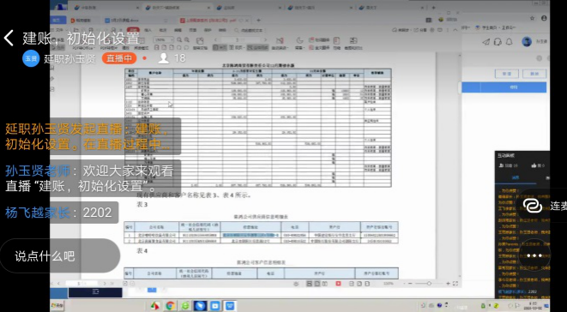
Task: Click the red play slideshow icon in status bar
Action: point(338,284)
